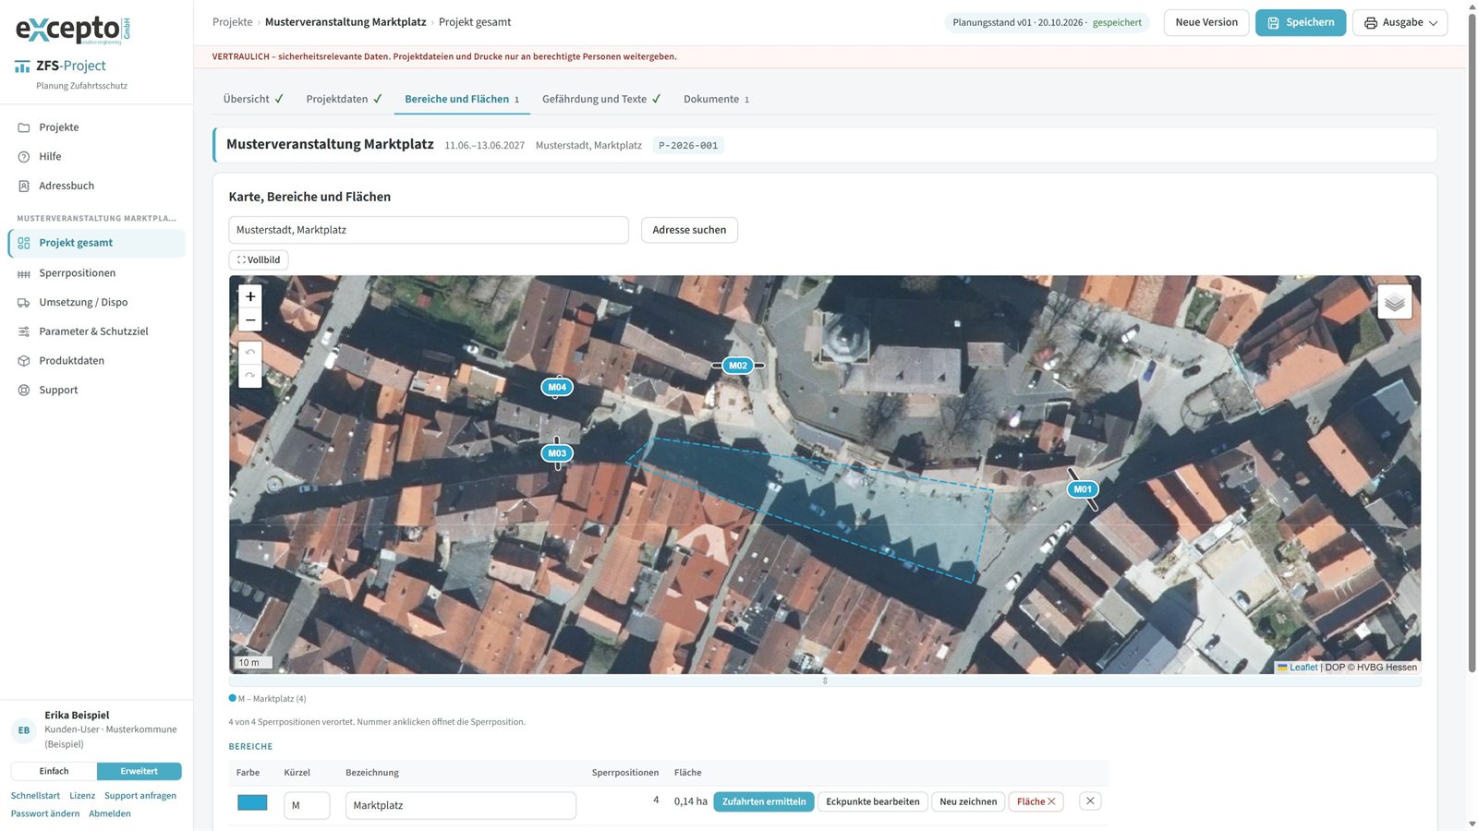This screenshot has width=1478, height=831.
Task: Click the Planungsstand v01 status badge
Action: [x=1047, y=22]
